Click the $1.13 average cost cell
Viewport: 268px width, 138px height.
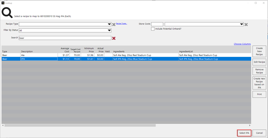(x=64, y=59)
